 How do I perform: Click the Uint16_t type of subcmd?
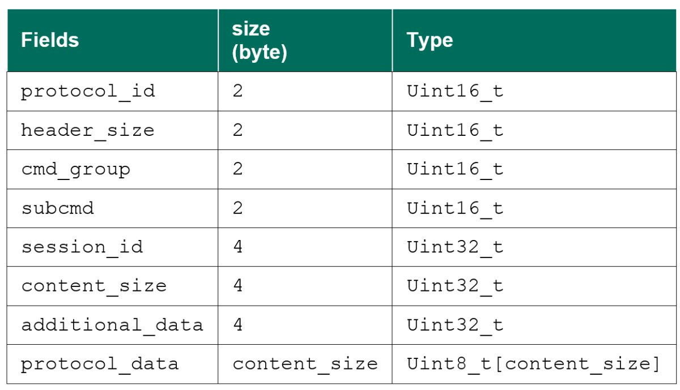tap(455, 208)
